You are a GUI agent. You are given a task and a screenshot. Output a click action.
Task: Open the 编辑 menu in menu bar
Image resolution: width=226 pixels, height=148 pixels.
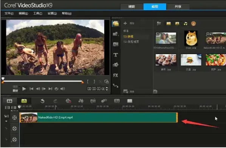point(23,13)
